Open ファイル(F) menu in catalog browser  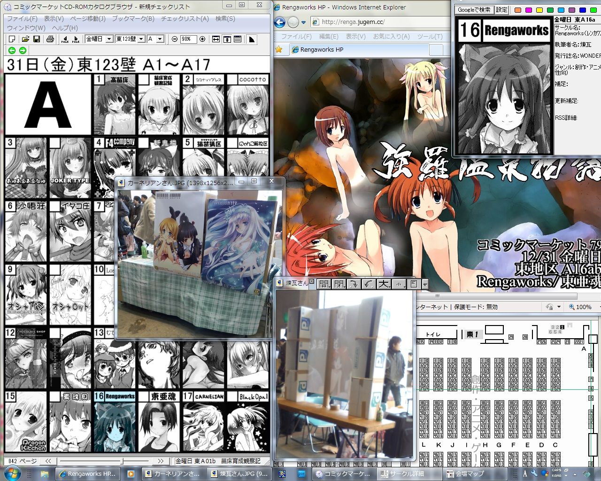[22, 18]
